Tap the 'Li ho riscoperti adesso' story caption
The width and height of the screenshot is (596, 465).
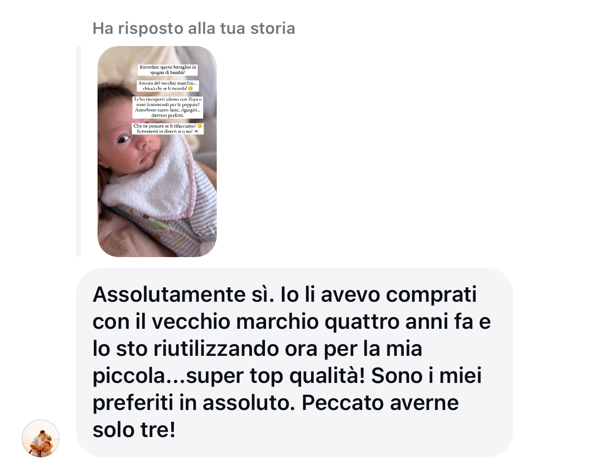168,107
